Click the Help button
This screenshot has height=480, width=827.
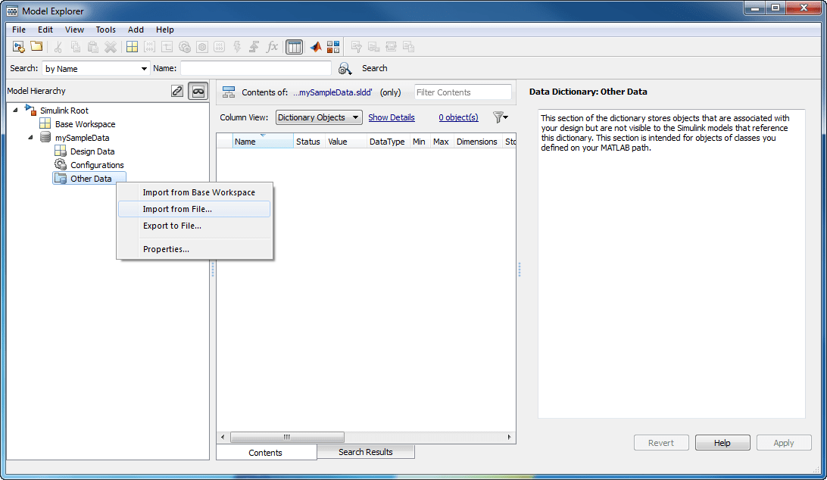722,443
